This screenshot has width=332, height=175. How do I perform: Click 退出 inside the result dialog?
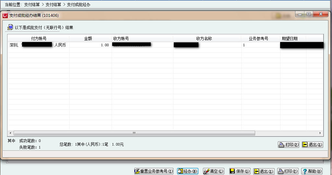click(312, 145)
